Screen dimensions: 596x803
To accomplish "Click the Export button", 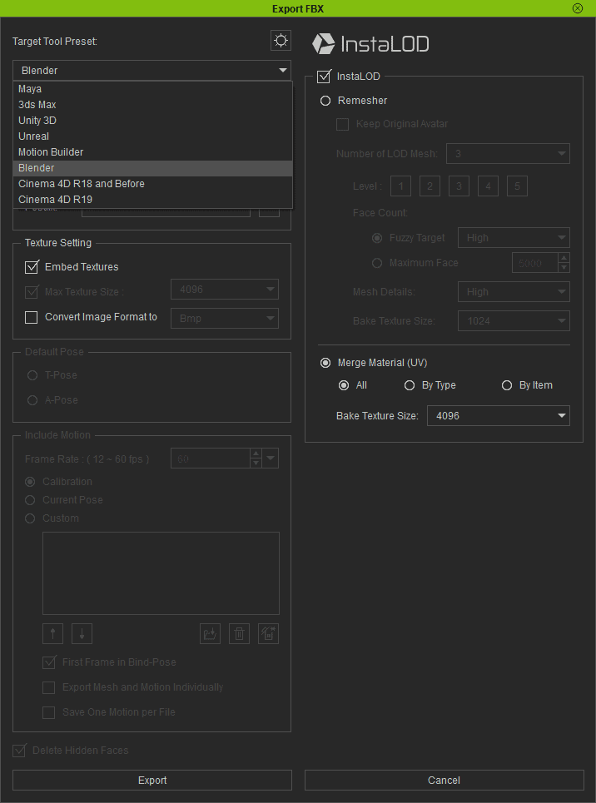I will [152, 780].
